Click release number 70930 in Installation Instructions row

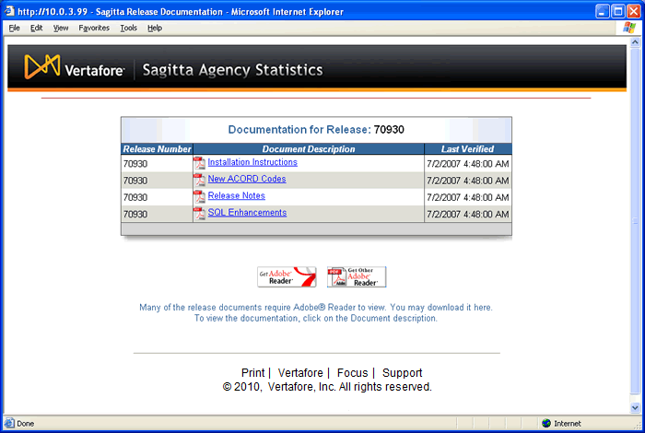135,164
